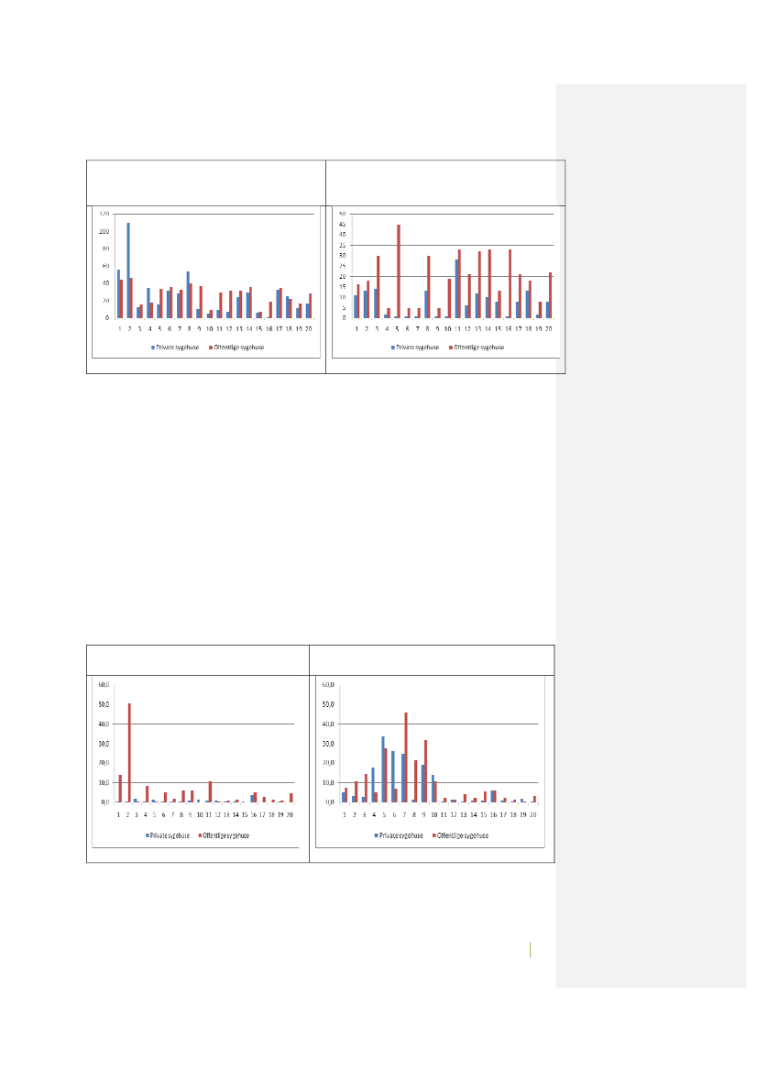This screenshot has height=1072, width=757.
Task: Click the '60,0' axis label in bottom-left chart
Action: [104, 684]
